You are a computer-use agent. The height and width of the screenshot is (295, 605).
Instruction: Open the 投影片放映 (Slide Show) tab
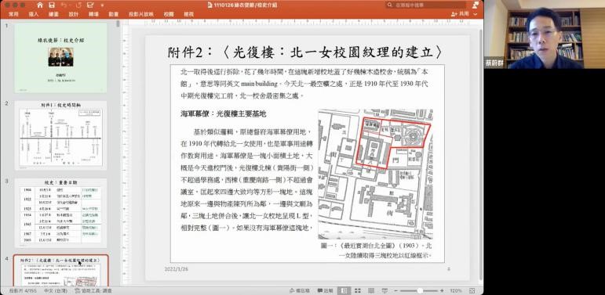coord(141,14)
